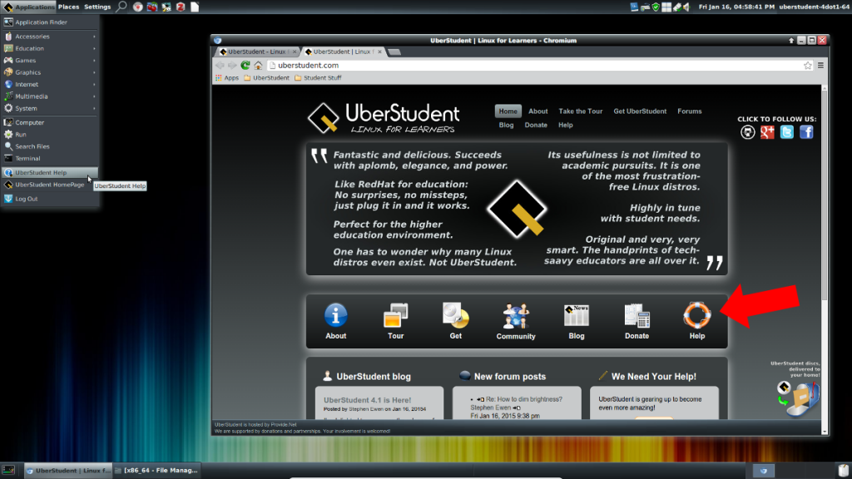Open the Community people icon
Screen dimensions: 852x479
[x=516, y=316]
